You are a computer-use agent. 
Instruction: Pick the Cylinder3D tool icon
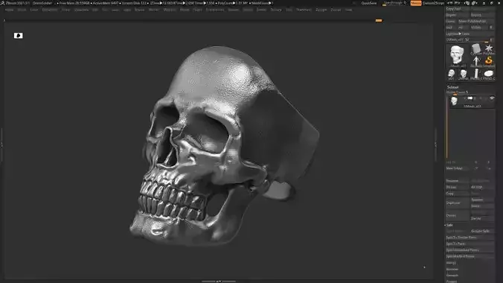click(x=476, y=49)
